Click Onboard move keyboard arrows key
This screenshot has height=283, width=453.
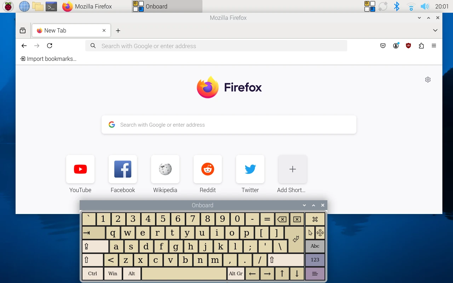[x=320, y=233]
